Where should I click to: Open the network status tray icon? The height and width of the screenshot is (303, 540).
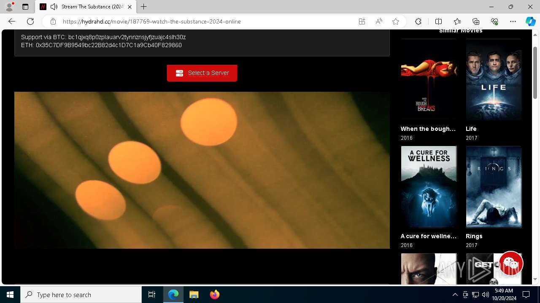tap(475, 295)
